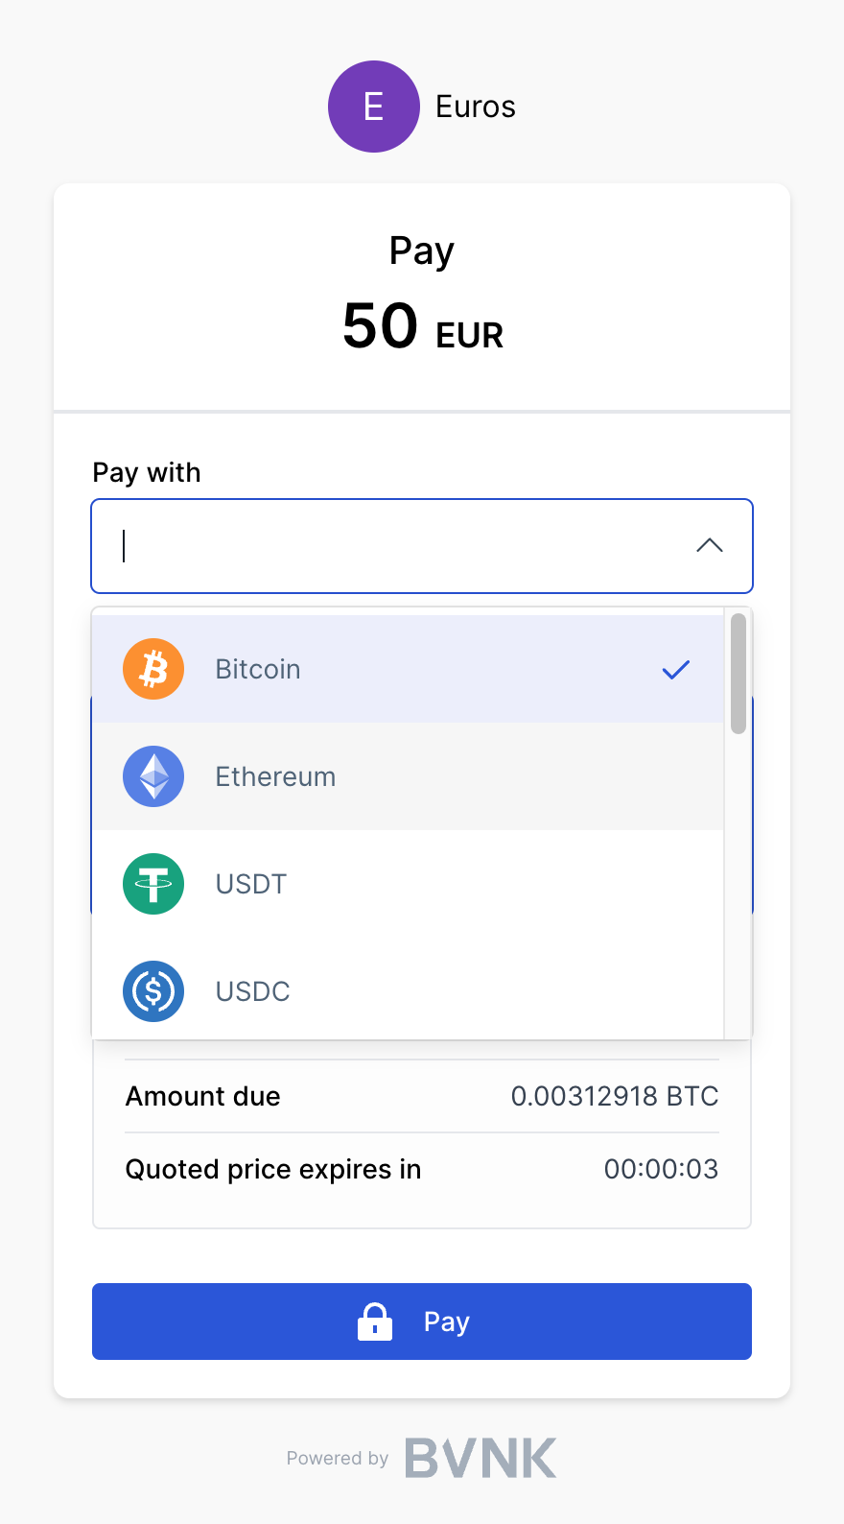Screen dimensions: 844x1524
Task: Click the blue checkmark next to Bitcoin
Action: (675, 670)
